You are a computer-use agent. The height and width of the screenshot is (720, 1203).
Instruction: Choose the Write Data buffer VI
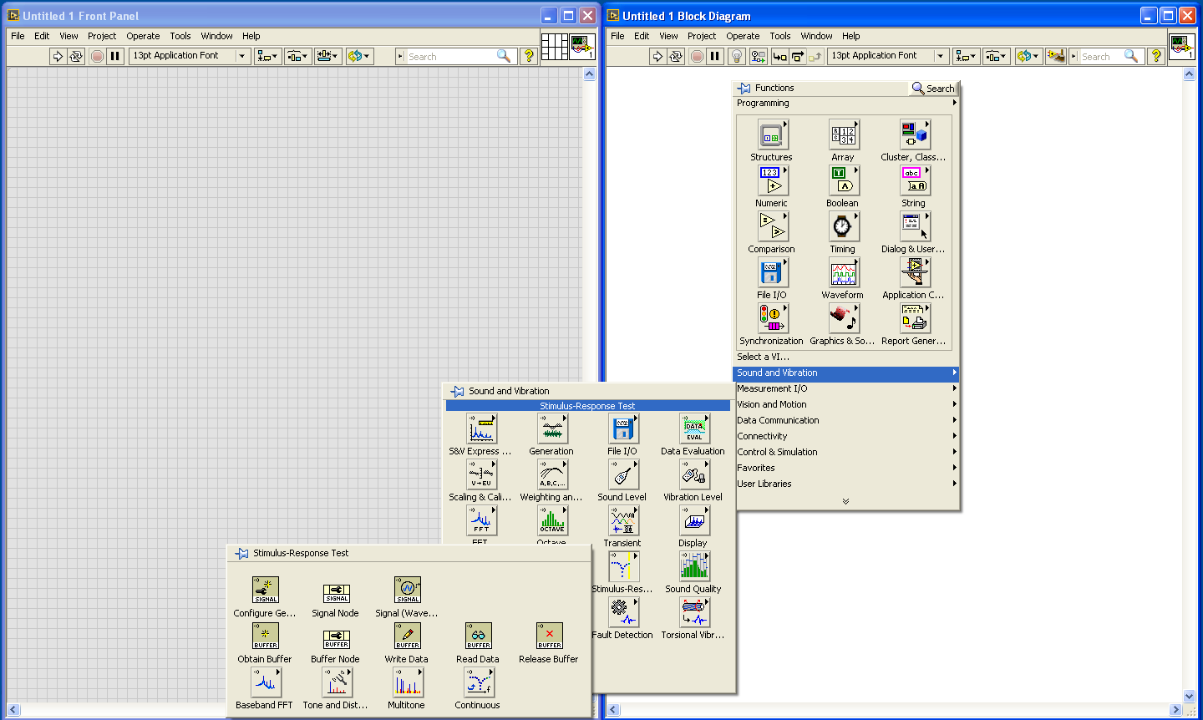[407, 637]
